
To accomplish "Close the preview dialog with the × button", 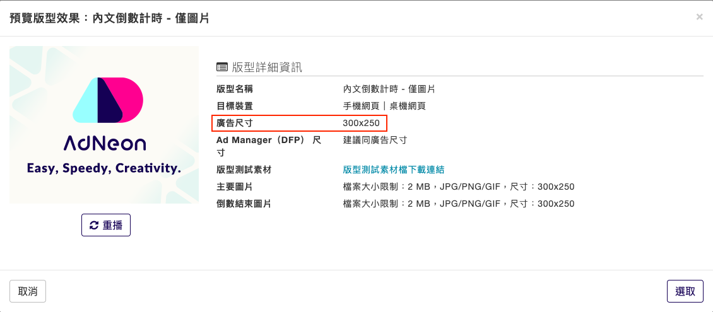I will tap(699, 17).
